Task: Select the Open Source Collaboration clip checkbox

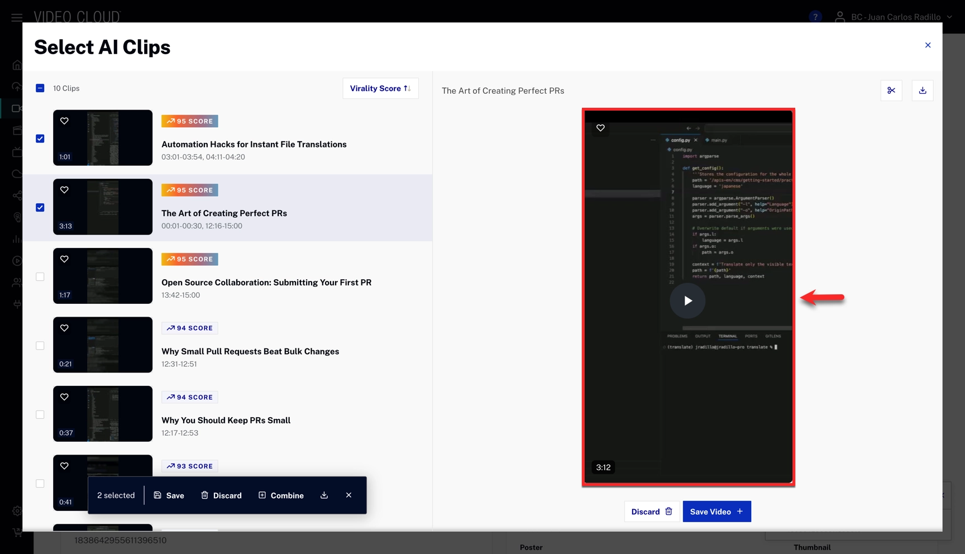Action: click(40, 276)
